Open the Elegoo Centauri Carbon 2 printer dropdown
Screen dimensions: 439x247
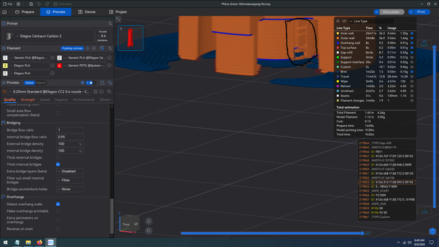pos(49,36)
